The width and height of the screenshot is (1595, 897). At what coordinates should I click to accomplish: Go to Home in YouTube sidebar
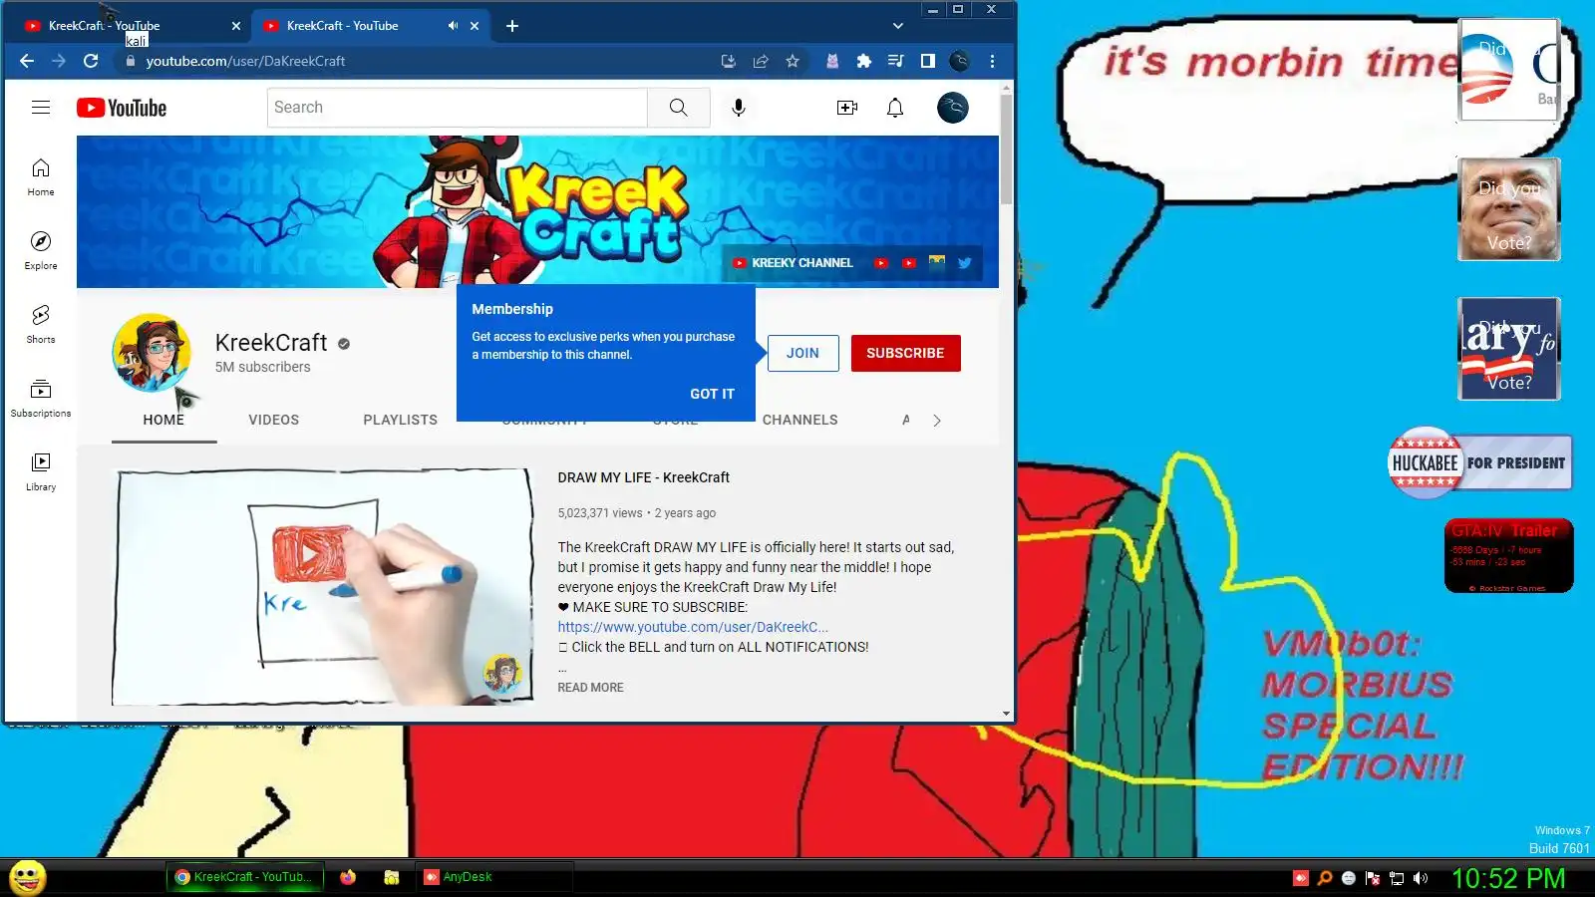point(41,177)
